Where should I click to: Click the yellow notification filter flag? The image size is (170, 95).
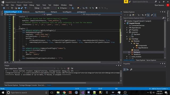pos(126,2)
